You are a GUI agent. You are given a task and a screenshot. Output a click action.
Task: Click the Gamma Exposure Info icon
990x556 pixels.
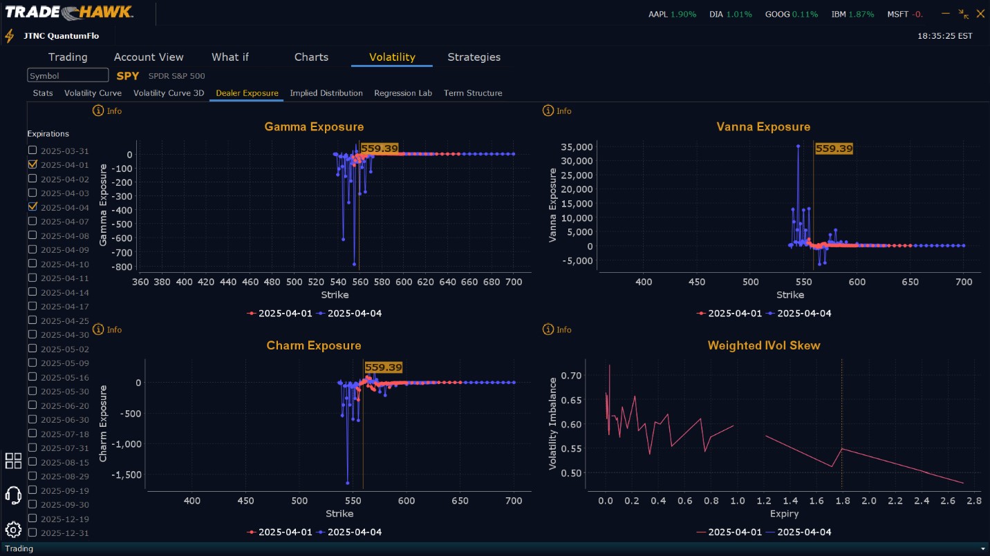tap(98, 111)
